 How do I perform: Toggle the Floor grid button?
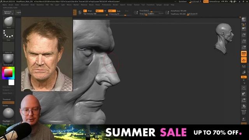pos(244,60)
